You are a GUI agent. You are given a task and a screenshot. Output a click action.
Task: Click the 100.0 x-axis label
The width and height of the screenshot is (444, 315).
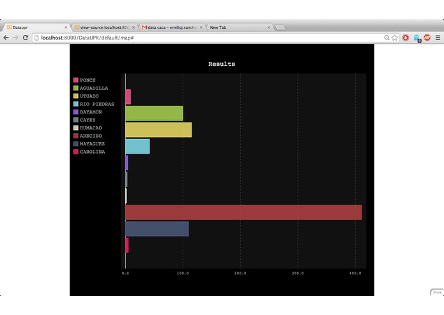pos(183,273)
